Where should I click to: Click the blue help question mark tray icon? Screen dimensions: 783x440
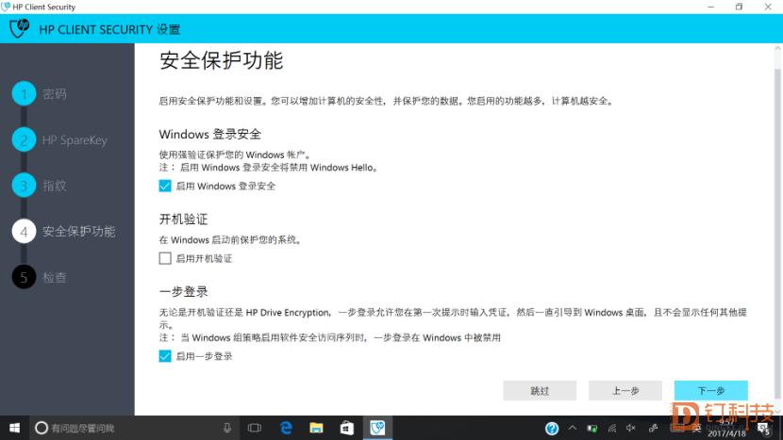(x=552, y=429)
